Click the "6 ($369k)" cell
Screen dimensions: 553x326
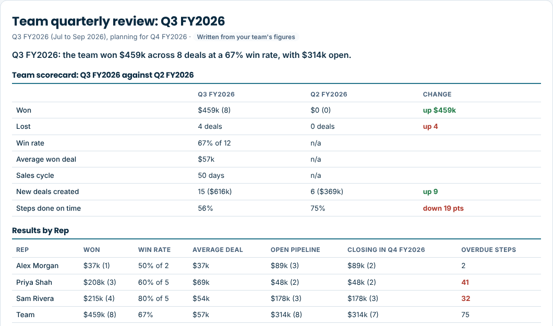pos(327,192)
